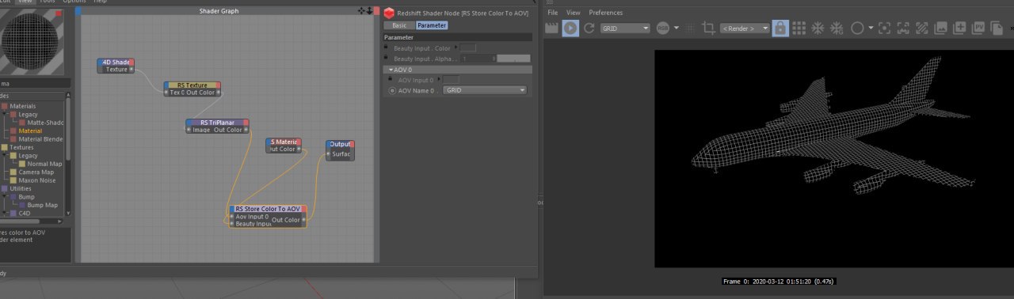This screenshot has height=299, width=1014.
Task: Select the Camera Map tree item
Action: tap(36, 172)
